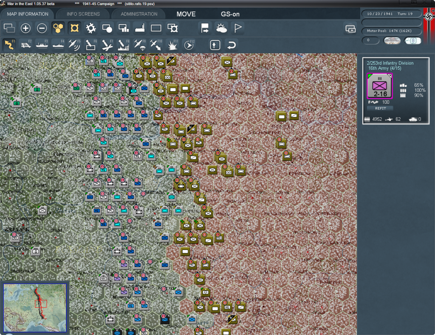Viewport: 435px width, 335px height.
Task: Click the white gear-shaped toolbar icon
Action: tap(91, 28)
